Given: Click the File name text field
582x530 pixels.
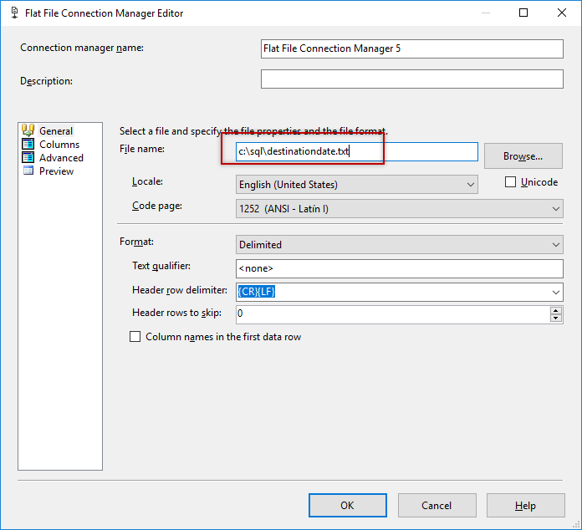Looking at the screenshot, I should click(356, 152).
